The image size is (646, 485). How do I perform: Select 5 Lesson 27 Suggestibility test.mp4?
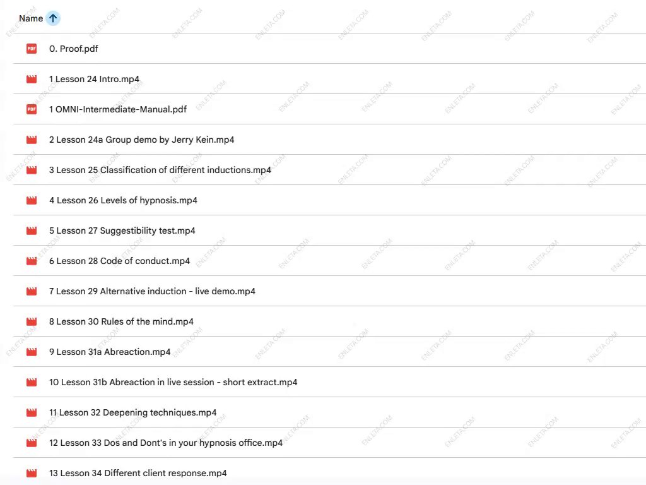click(x=122, y=231)
